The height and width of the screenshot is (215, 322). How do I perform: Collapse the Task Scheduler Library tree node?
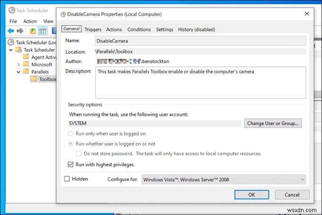(11, 50)
